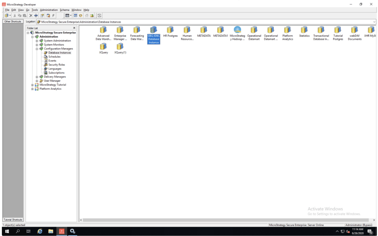
Task: Open the Location path dropdown
Action: pyautogui.click(x=374, y=22)
